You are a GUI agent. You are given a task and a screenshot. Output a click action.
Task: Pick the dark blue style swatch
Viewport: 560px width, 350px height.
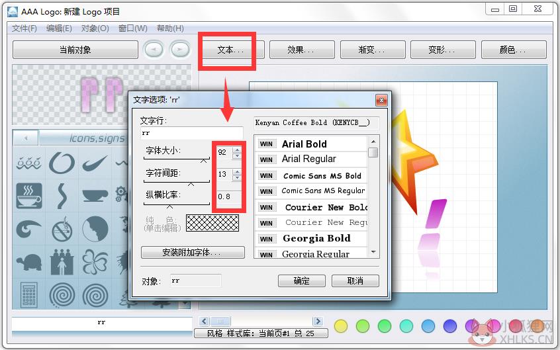click(450, 326)
